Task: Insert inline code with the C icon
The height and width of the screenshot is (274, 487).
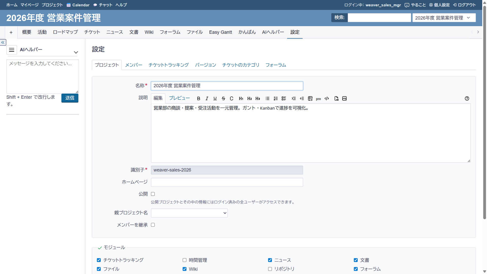Action: click(232, 98)
